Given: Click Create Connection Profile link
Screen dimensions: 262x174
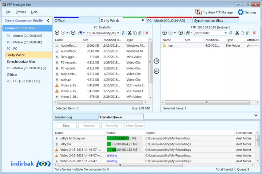Looking at the screenshot, I should point(24,20).
